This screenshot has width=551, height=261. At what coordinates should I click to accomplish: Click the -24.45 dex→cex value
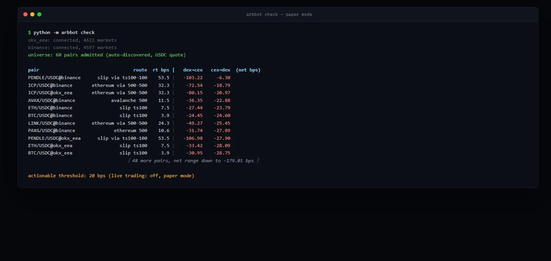click(x=194, y=115)
